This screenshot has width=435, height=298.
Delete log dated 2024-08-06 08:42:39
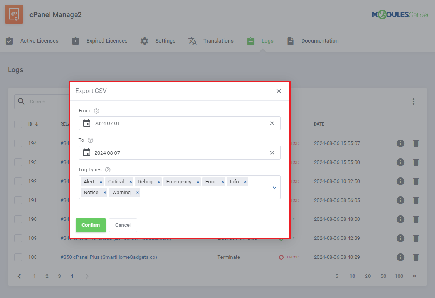pos(416,238)
